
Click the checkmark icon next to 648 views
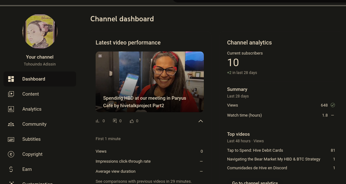333,105
